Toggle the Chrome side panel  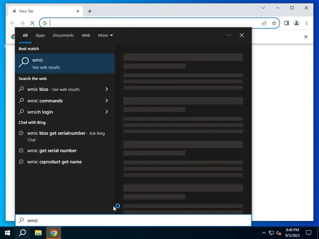pyautogui.click(x=287, y=23)
